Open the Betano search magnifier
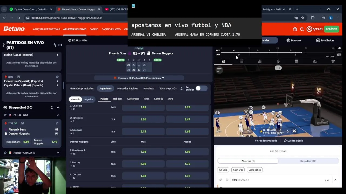 point(302,29)
